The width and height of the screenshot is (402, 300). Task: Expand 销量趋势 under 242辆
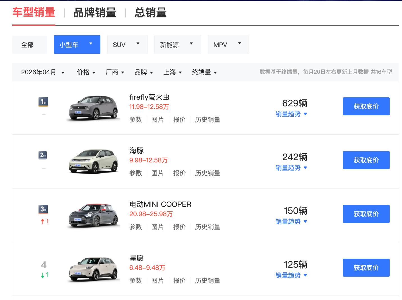291,168
